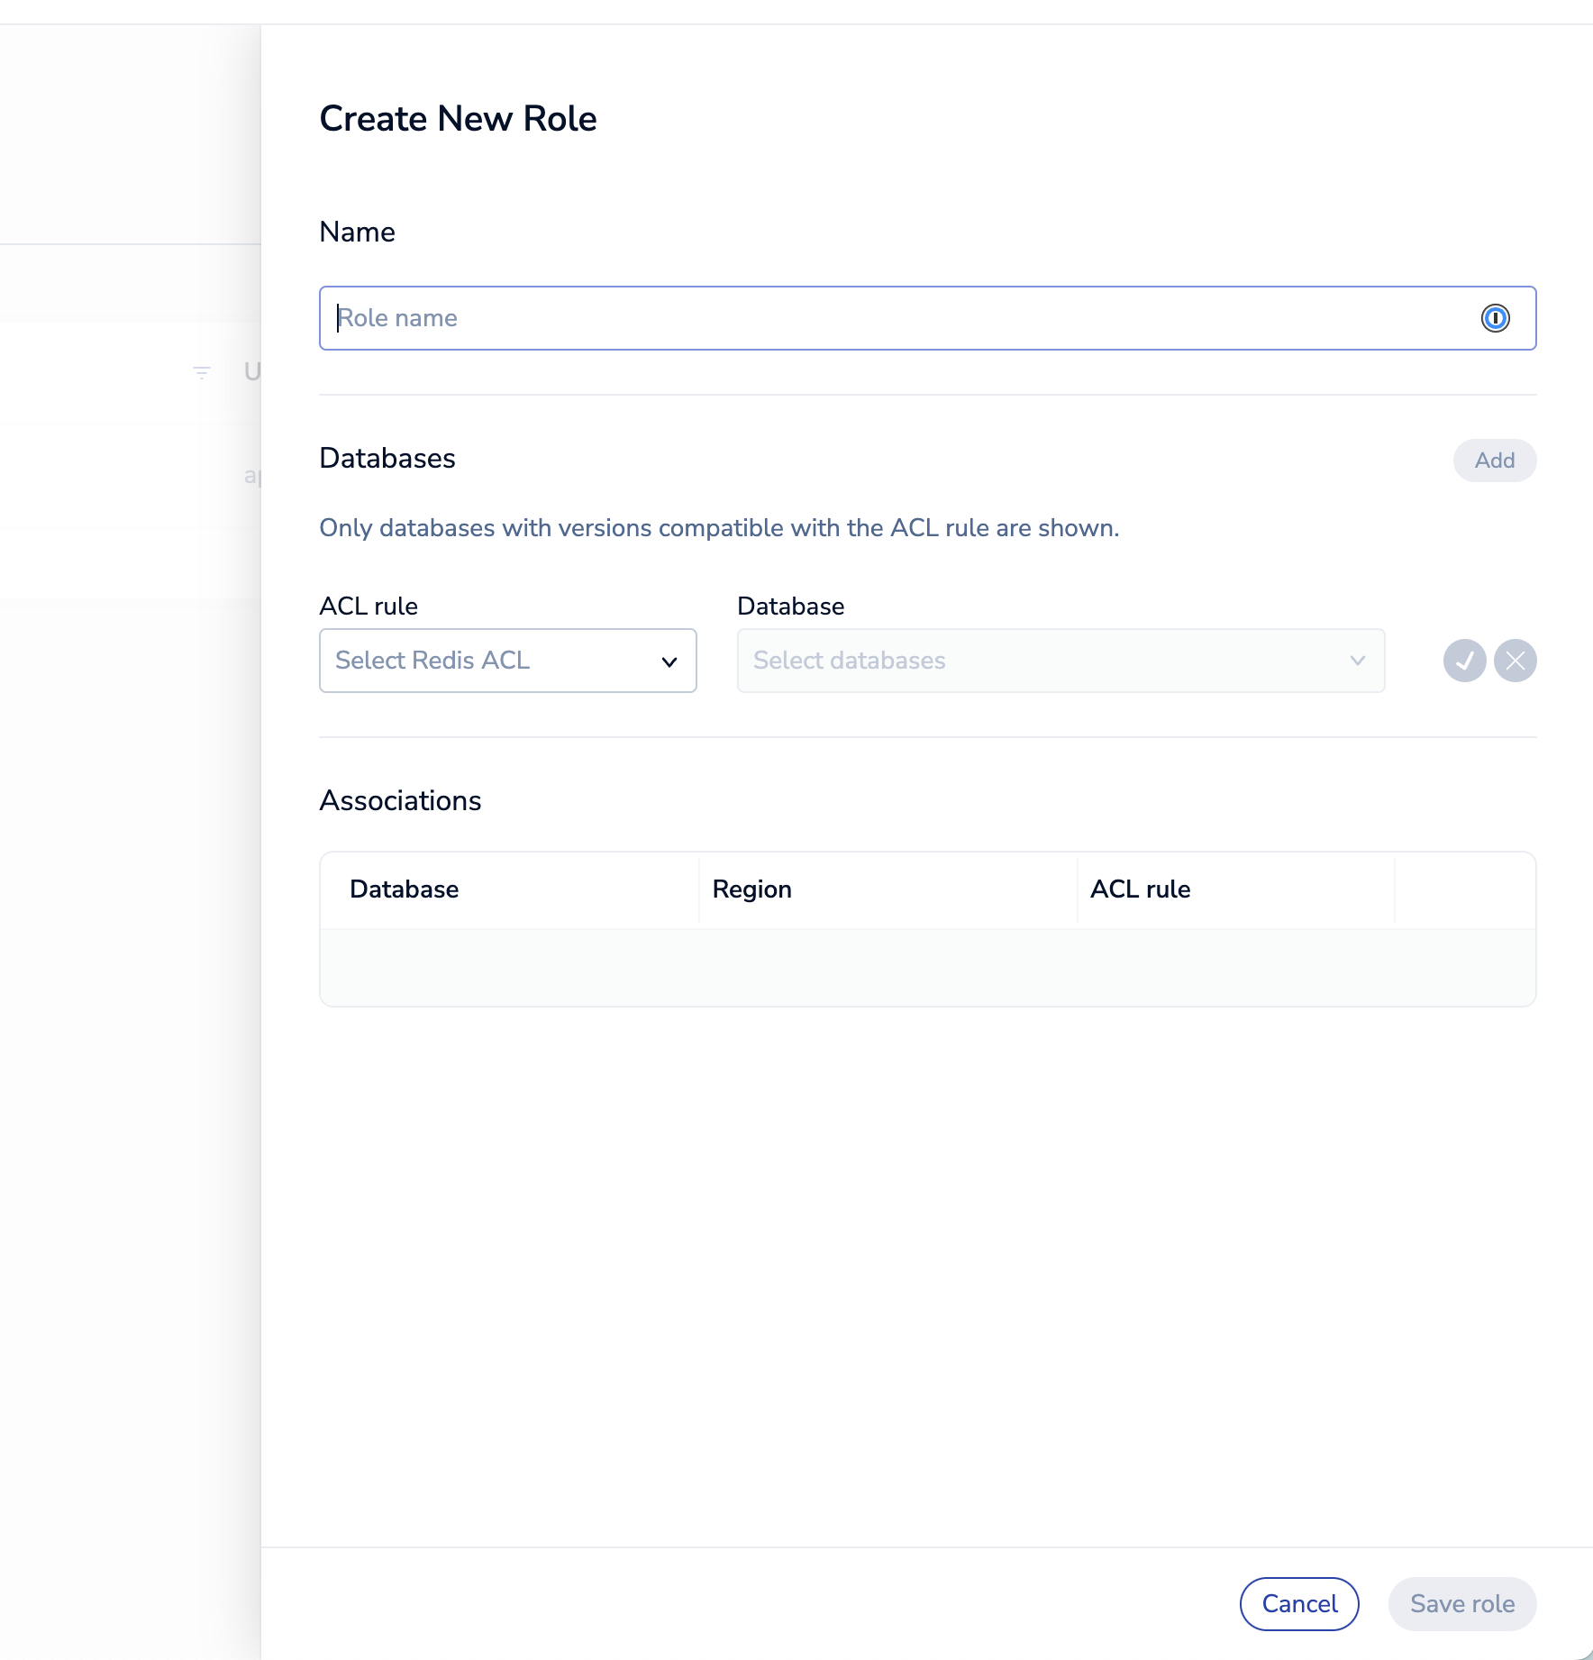The height and width of the screenshot is (1660, 1593).
Task: Open the Select Redis ACL dropdown
Action: click(507, 661)
